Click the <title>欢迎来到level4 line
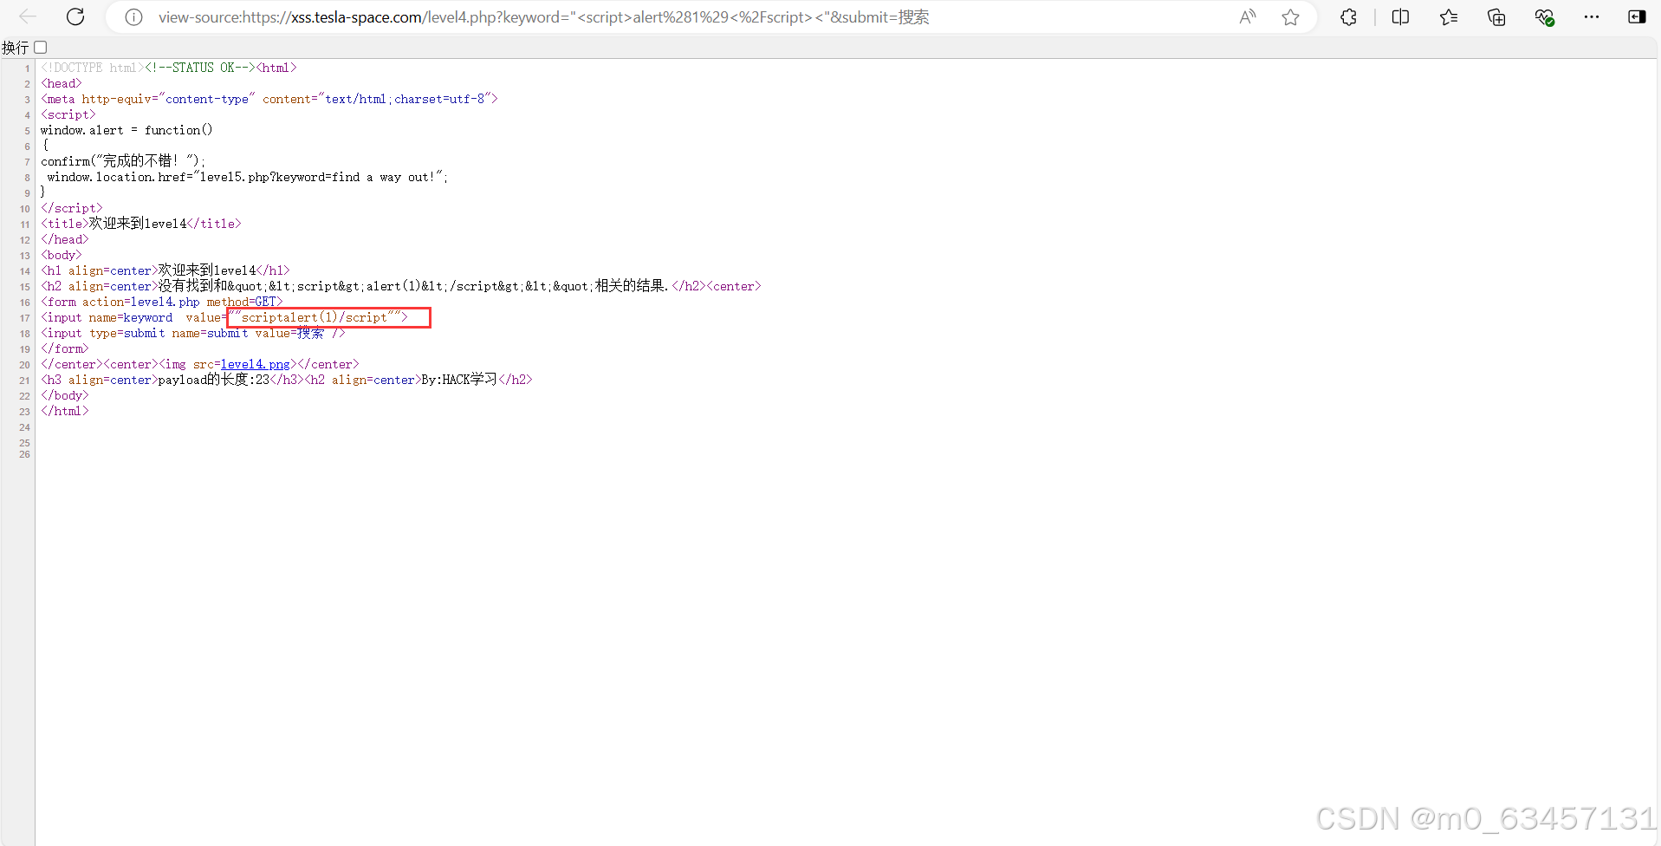Image resolution: width=1661 pixels, height=846 pixels. point(141,224)
